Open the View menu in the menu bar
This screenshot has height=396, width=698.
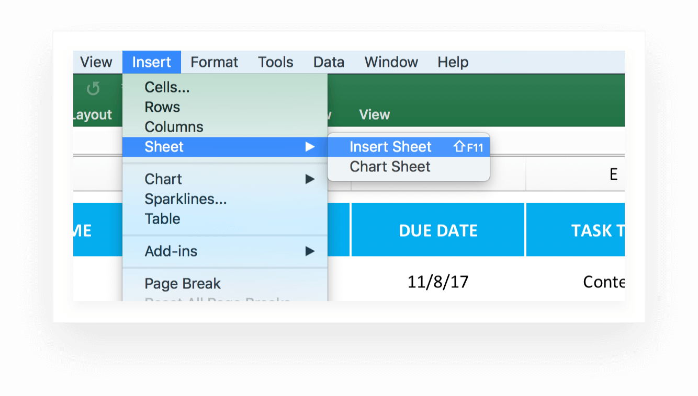[96, 62]
